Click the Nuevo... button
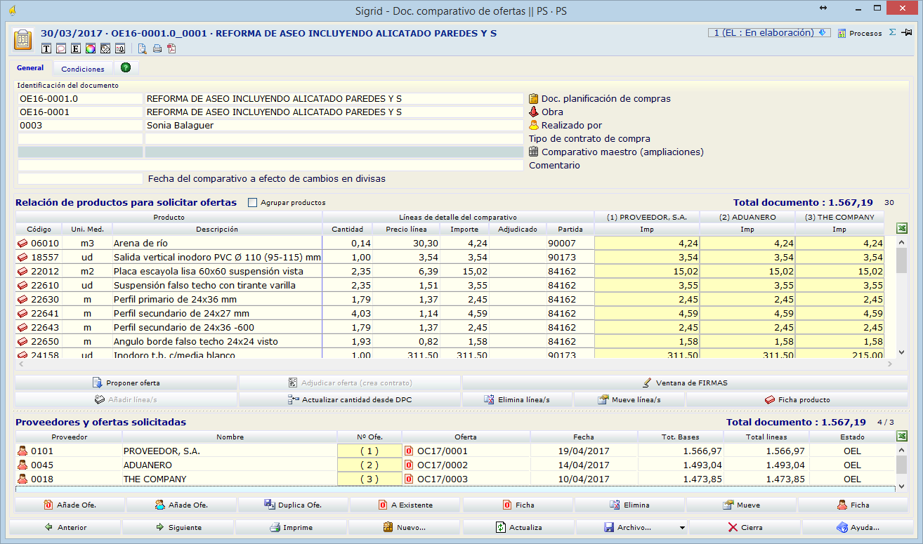 [x=405, y=527]
